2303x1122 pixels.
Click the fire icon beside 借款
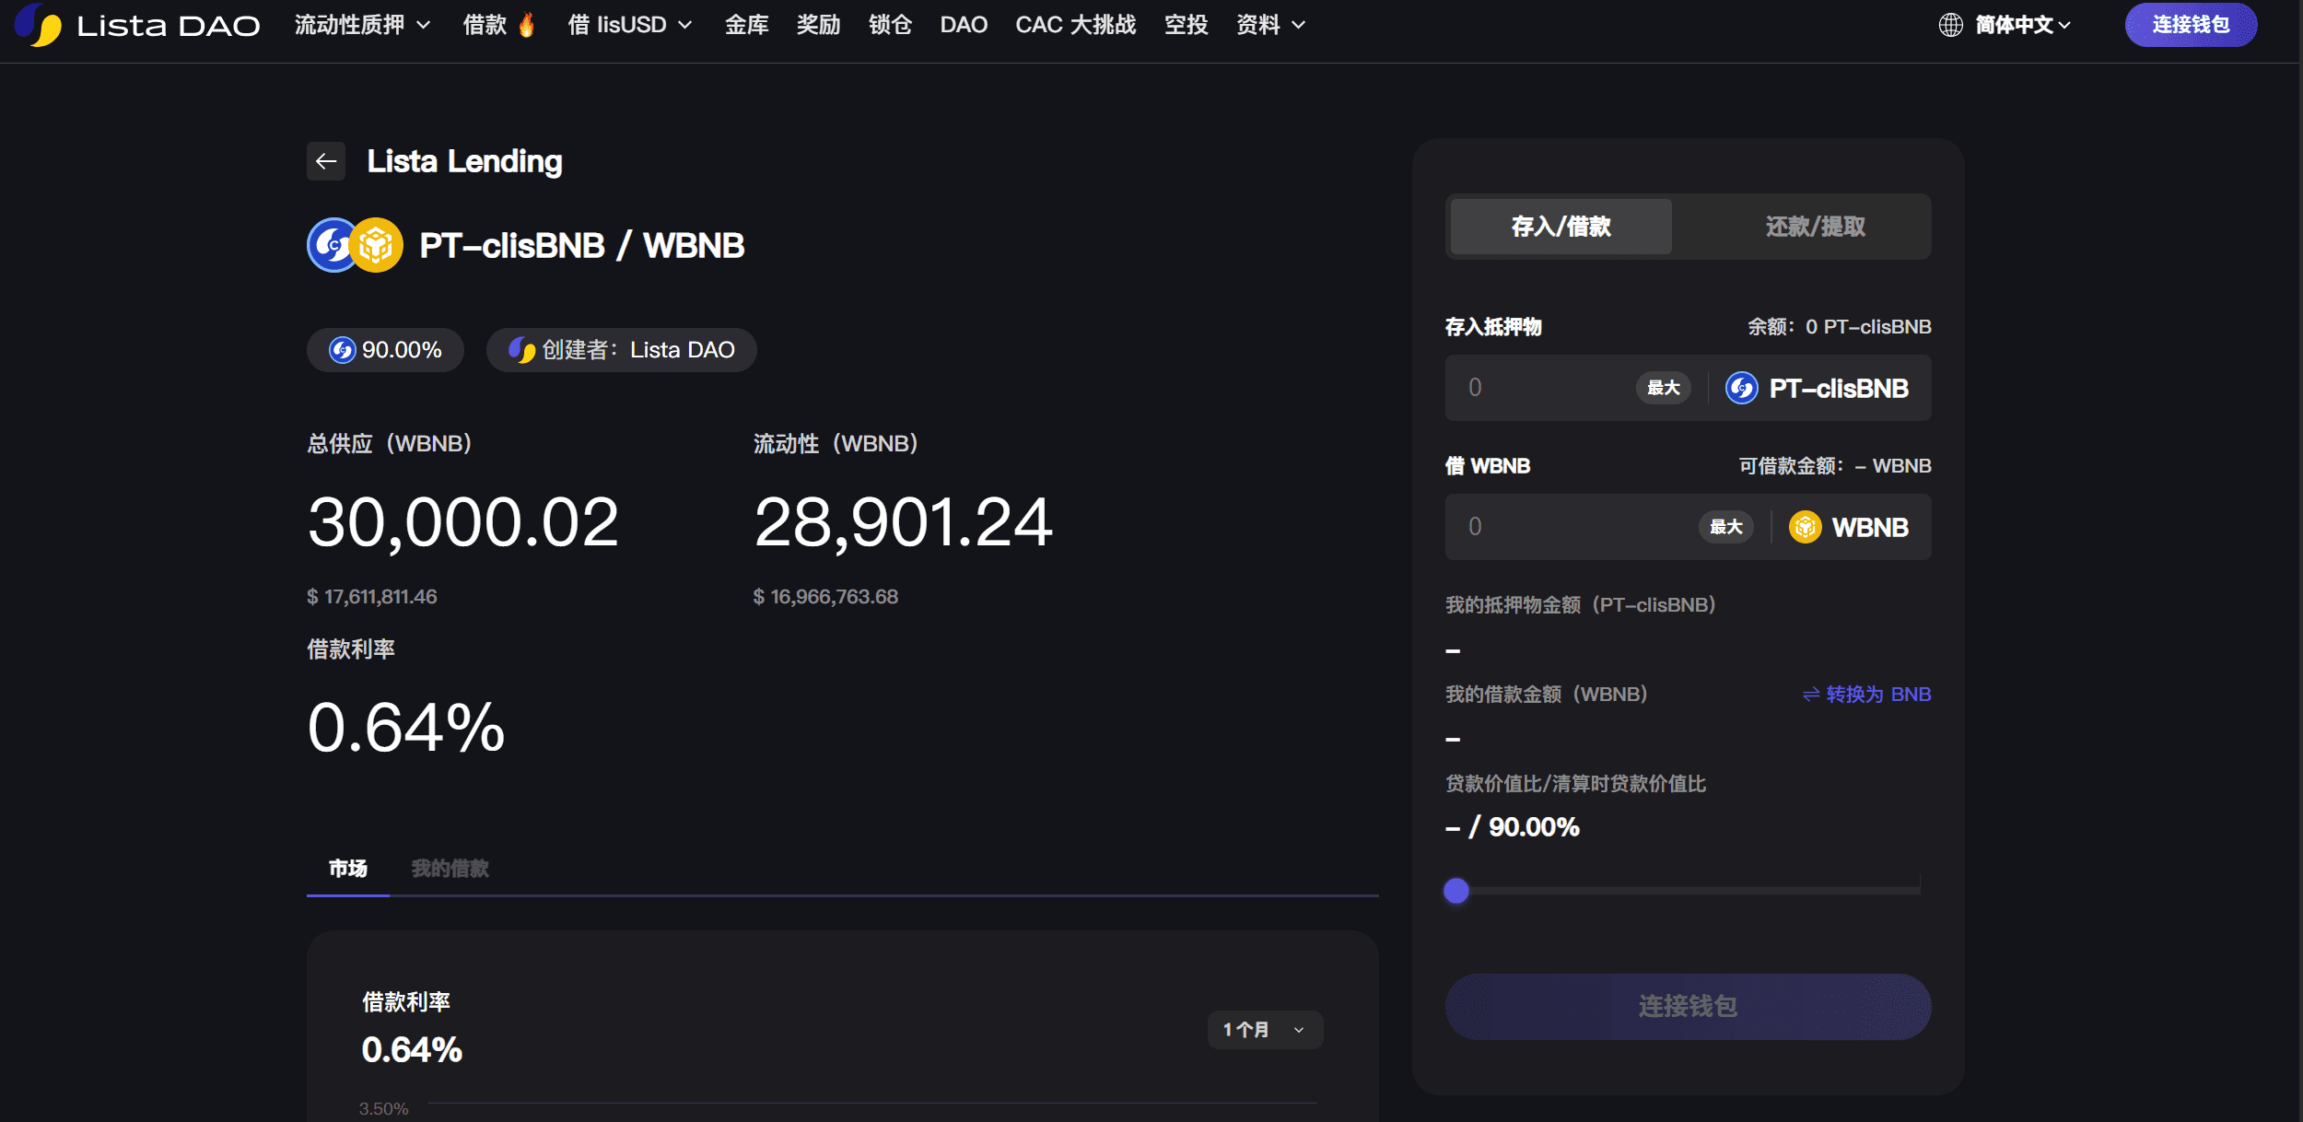click(527, 25)
